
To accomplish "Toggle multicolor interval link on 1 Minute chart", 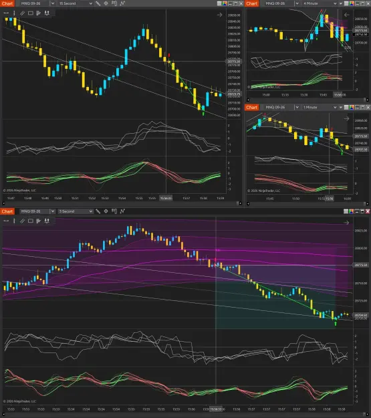I will pos(352,107).
